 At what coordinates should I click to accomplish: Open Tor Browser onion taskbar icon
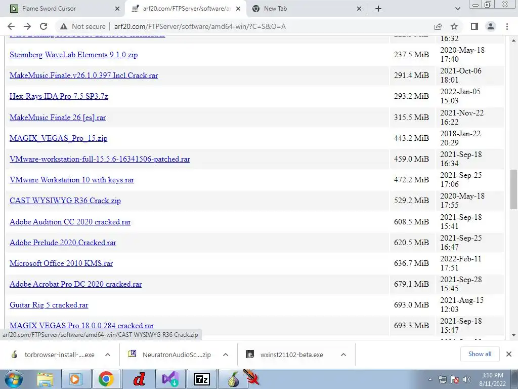pyautogui.click(x=233, y=379)
